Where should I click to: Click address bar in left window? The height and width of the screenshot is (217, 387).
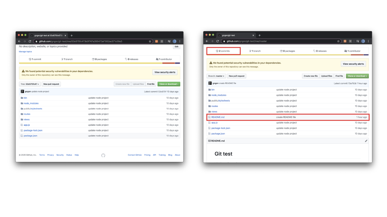click(93, 41)
